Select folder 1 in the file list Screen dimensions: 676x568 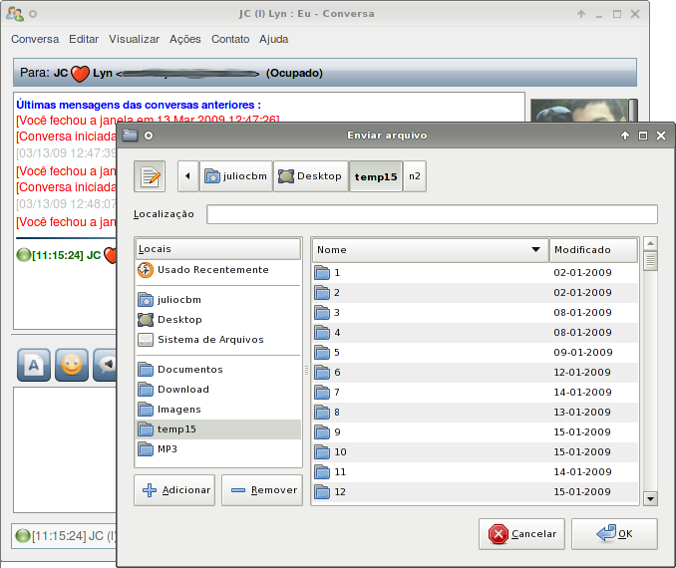476,273
